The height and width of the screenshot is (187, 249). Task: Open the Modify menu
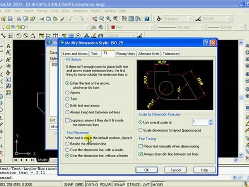96,11
